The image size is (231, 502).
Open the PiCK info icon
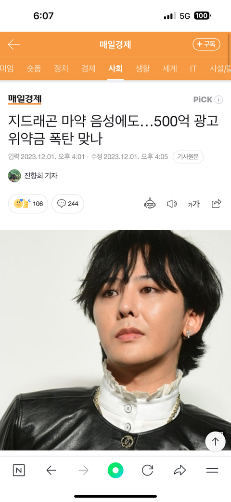tap(218, 99)
